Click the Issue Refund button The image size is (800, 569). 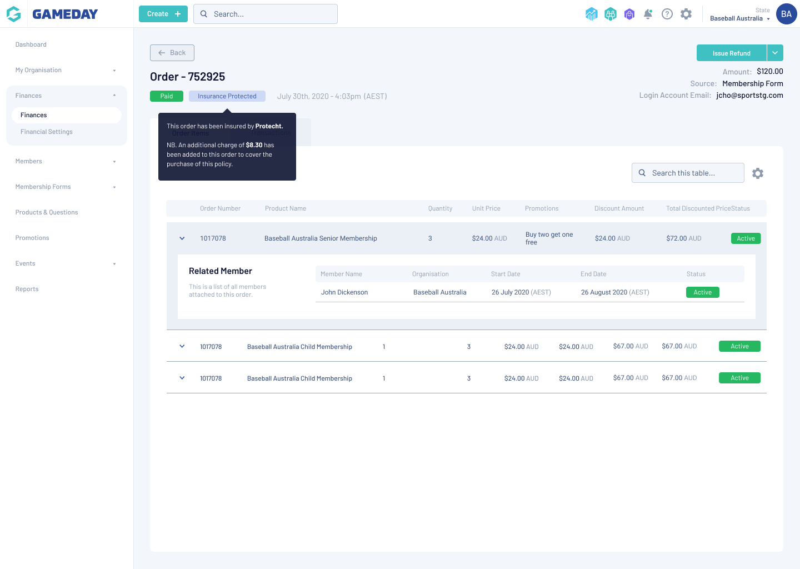click(x=731, y=53)
